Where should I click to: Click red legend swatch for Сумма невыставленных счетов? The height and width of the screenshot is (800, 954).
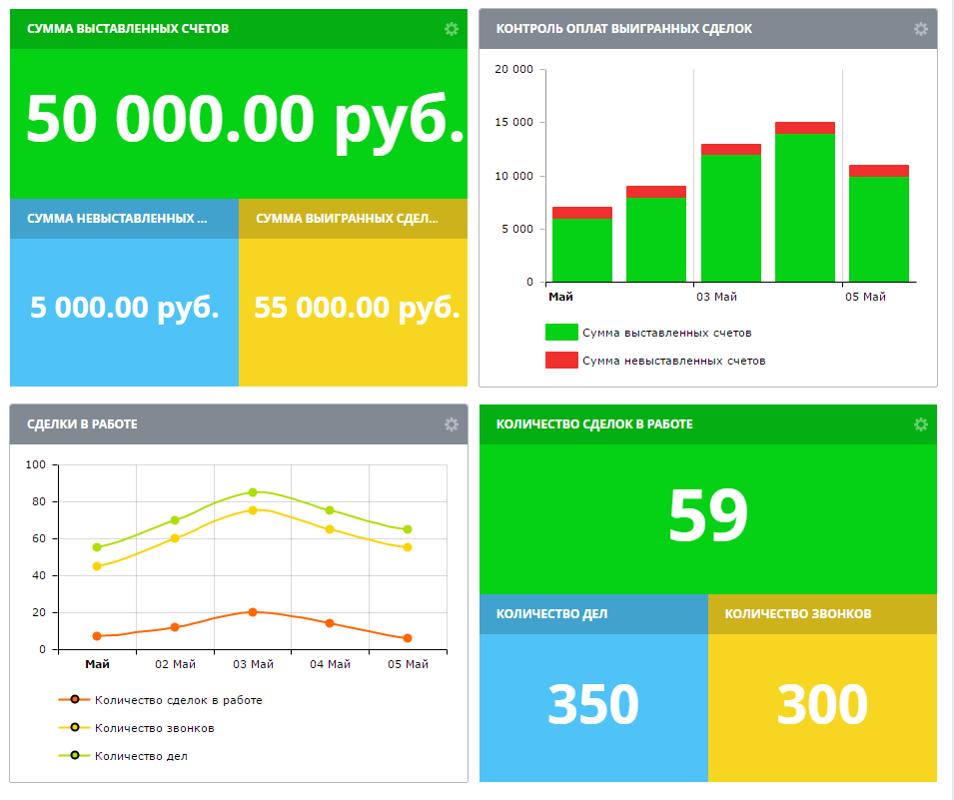pyautogui.click(x=561, y=361)
